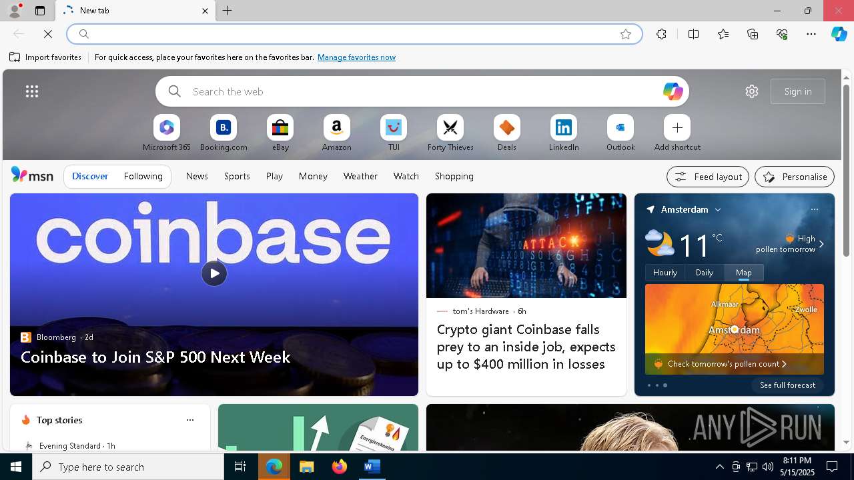Click the page vertical scrollbar thumb

[x=846, y=171]
